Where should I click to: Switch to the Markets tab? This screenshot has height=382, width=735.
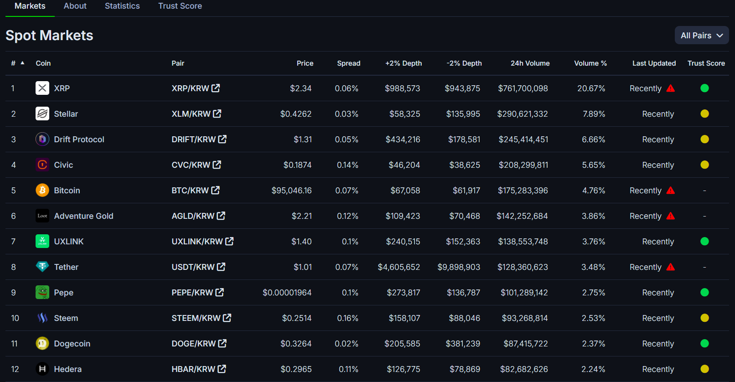coord(30,6)
